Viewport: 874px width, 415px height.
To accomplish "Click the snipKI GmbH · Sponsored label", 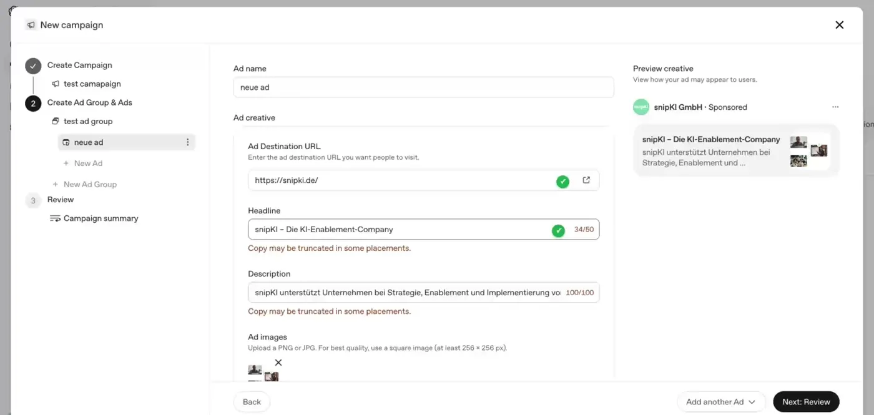I will point(700,107).
